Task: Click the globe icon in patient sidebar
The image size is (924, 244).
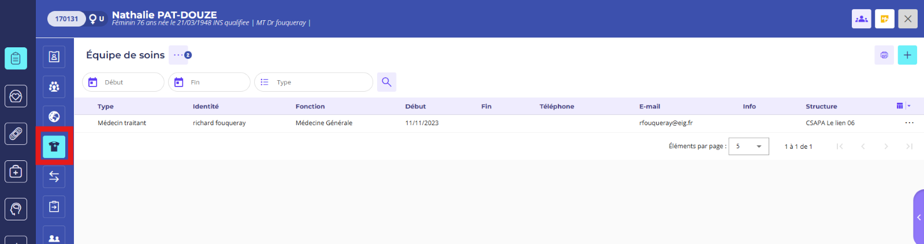Action: click(x=54, y=117)
